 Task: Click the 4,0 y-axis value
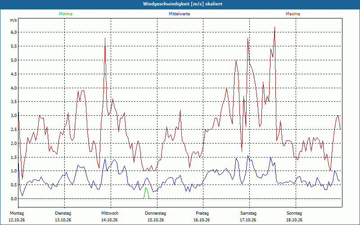(14, 88)
